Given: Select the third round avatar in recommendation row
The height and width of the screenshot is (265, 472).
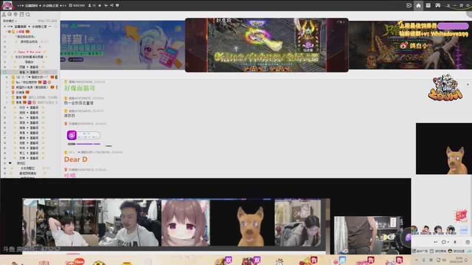Looking at the screenshot, I should pos(438,229).
